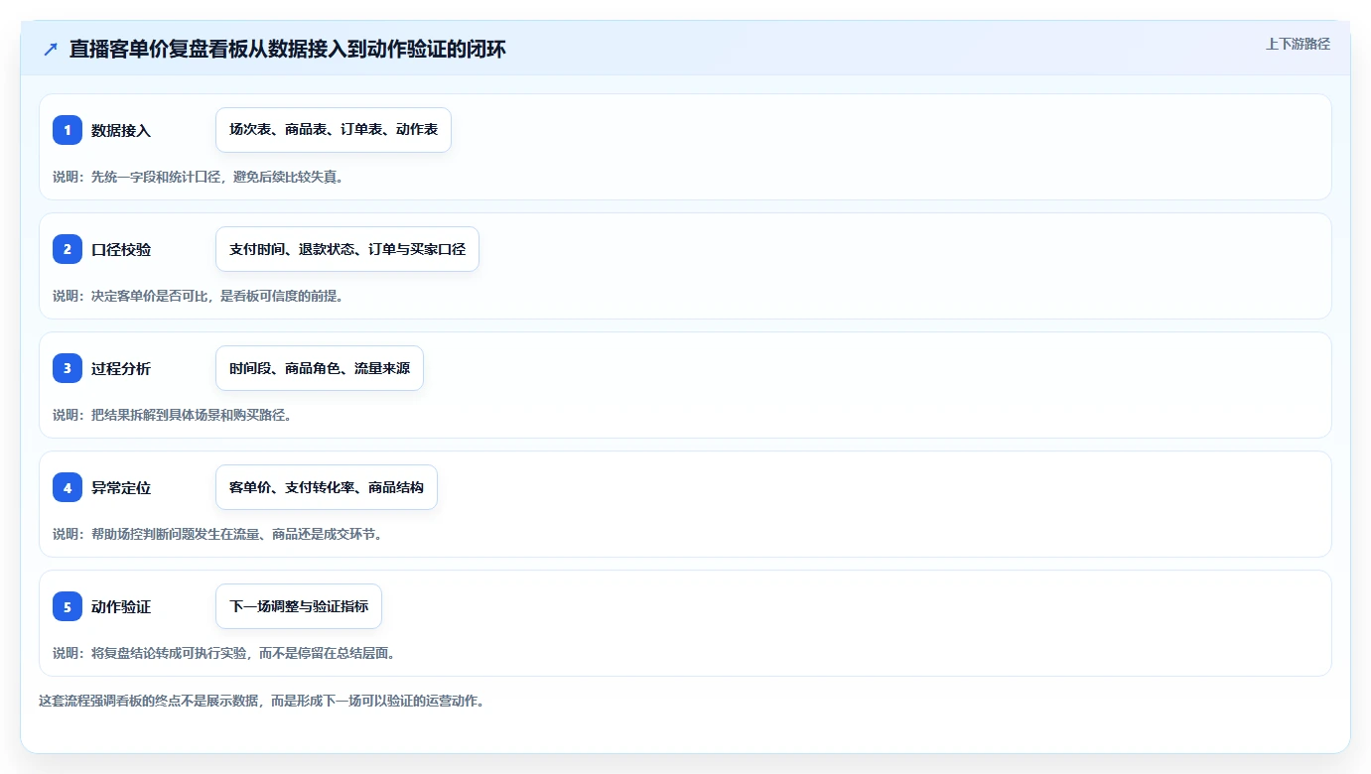Click the 异常定位 step title

coord(121,487)
